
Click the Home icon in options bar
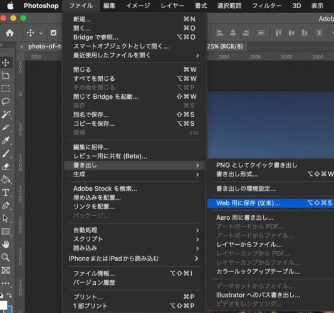click(x=9, y=33)
